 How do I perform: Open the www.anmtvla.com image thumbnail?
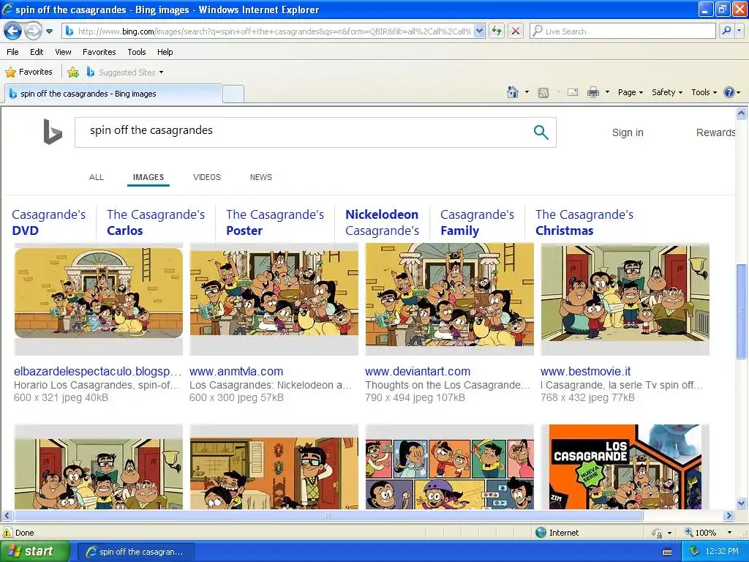274,299
